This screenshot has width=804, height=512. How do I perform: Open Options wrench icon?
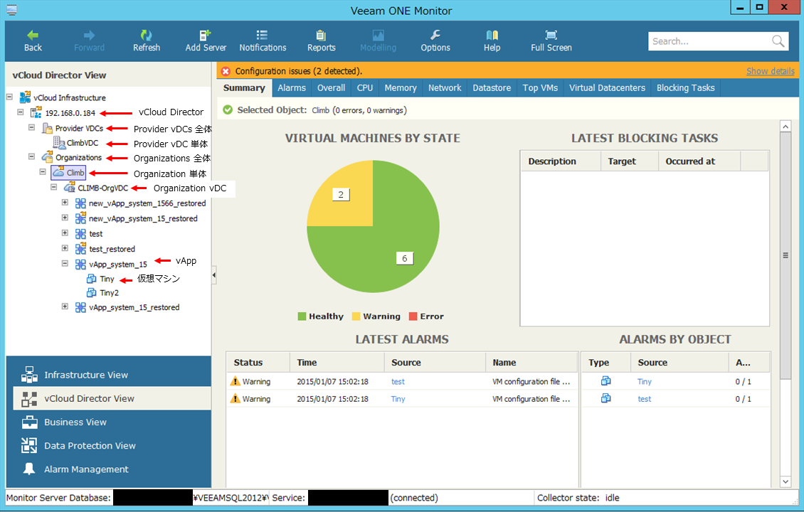click(x=435, y=35)
